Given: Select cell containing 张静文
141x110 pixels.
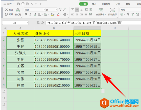Looking at the screenshot, I should click(x=20, y=53).
